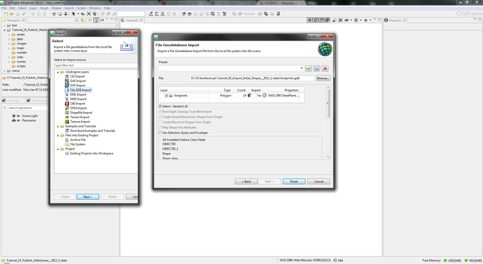Click the Open folder toolbar icon
Screen dimensions: 483x264
[x=12, y=14]
